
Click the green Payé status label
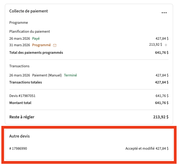point(36,38)
